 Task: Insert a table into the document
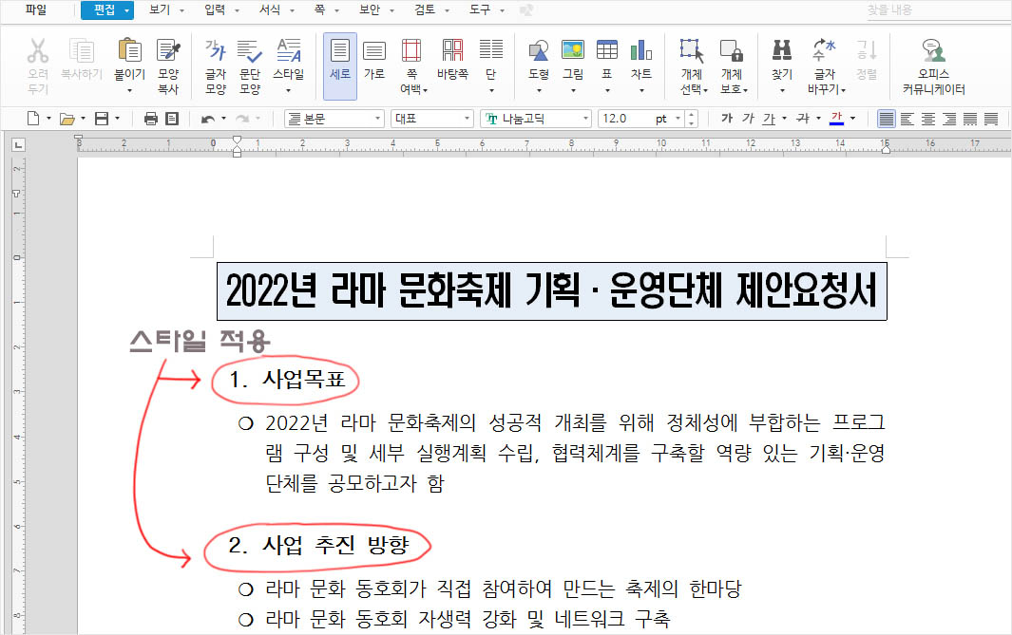605,59
